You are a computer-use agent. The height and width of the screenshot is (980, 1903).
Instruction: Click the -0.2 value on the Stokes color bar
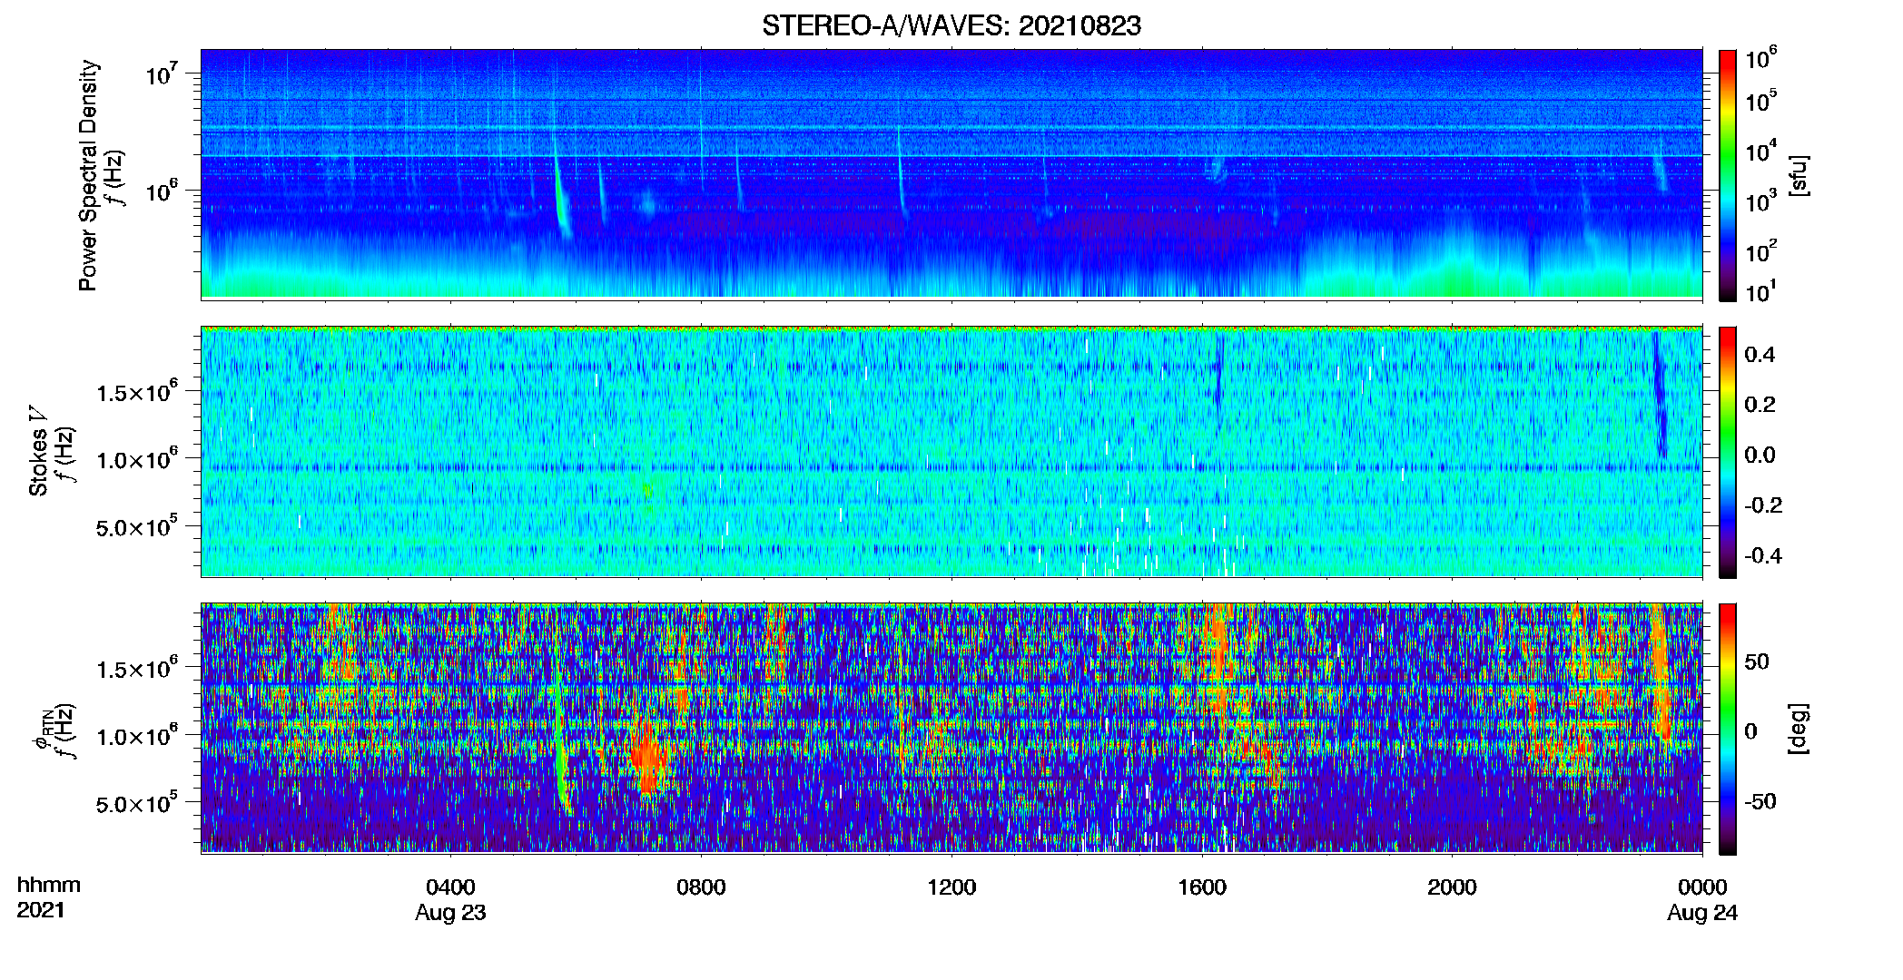[1763, 505]
